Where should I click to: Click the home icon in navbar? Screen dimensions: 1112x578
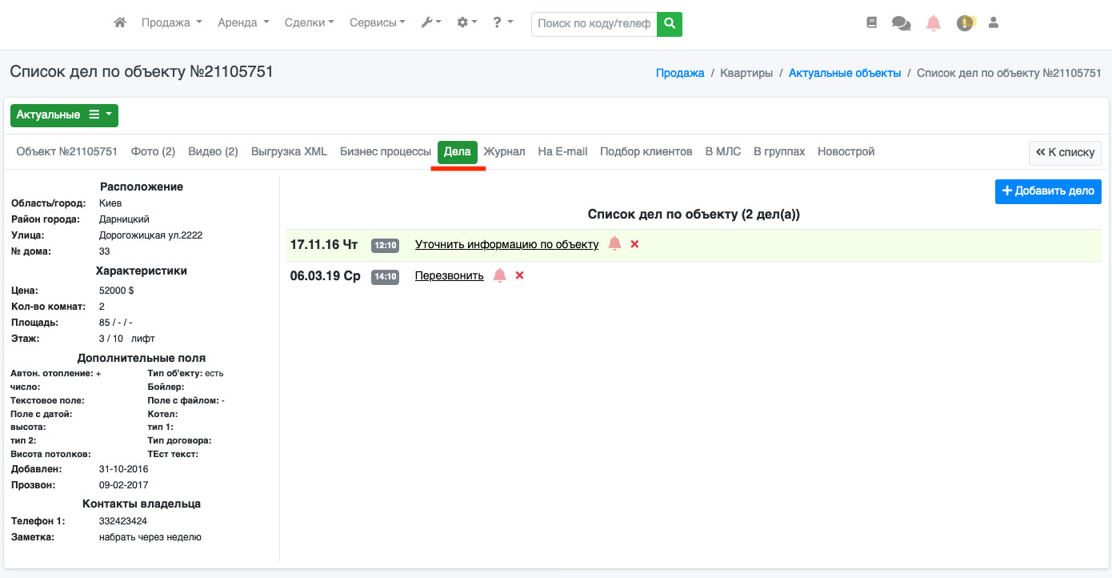click(120, 23)
